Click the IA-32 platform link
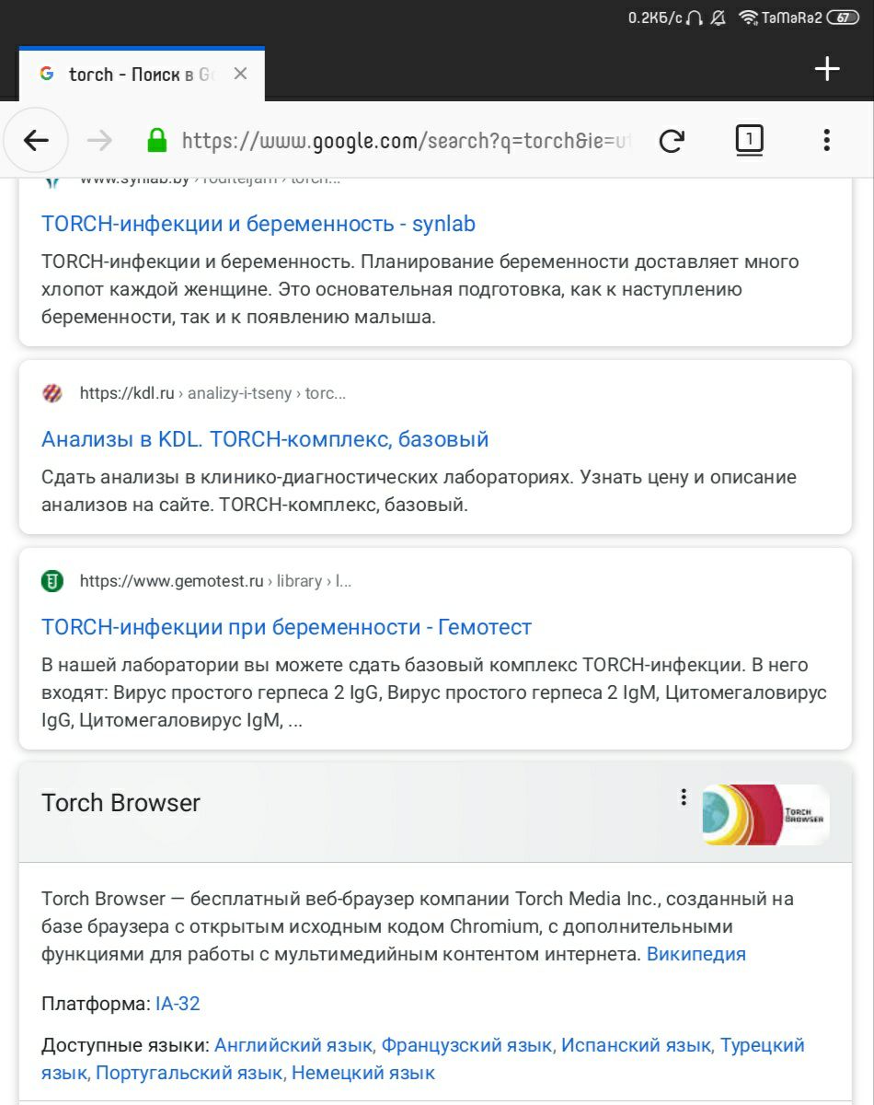Image resolution: width=874 pixels, height=1105 pixels. (178, 1004)
